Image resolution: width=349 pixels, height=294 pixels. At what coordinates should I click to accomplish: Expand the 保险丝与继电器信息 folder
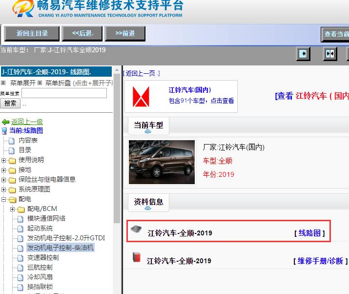(x=3, y=180)
